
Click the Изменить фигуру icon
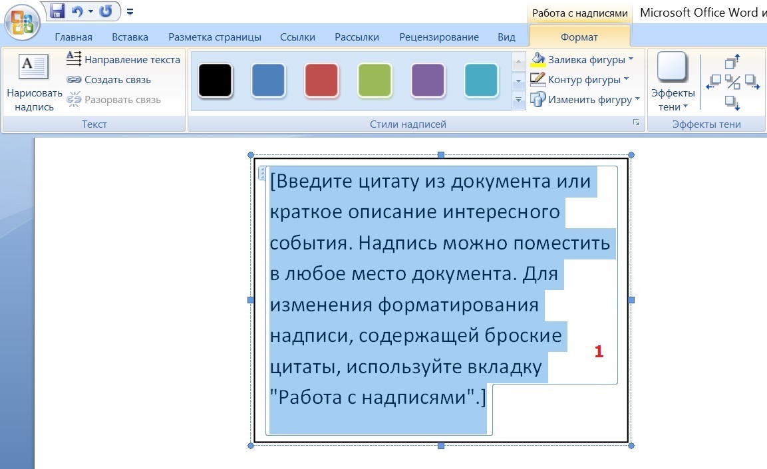pos(537,99)
